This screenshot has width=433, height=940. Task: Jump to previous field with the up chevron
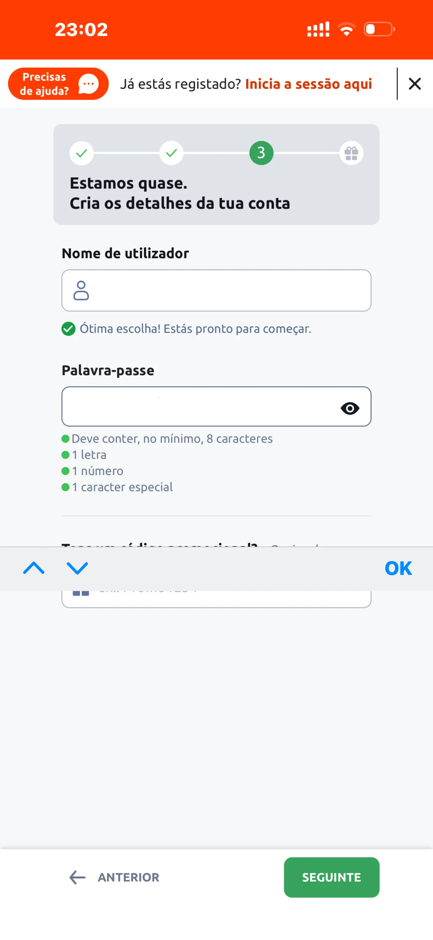pyautogui.click(x=34, y=568)
